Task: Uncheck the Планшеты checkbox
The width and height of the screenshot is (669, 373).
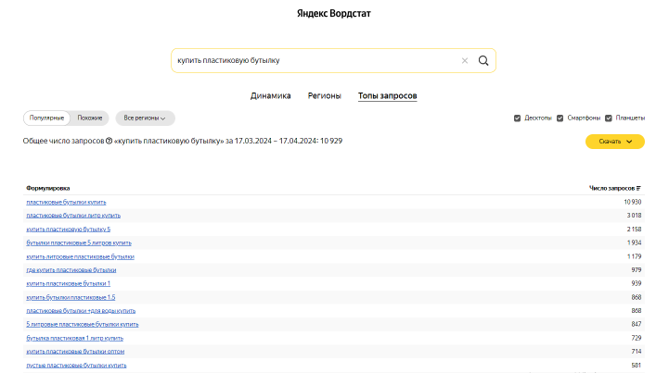Action: [609, 118]
